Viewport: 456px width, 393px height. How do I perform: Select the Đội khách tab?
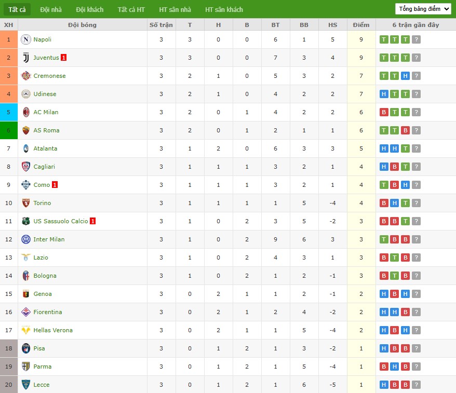[x=89, y=9]
